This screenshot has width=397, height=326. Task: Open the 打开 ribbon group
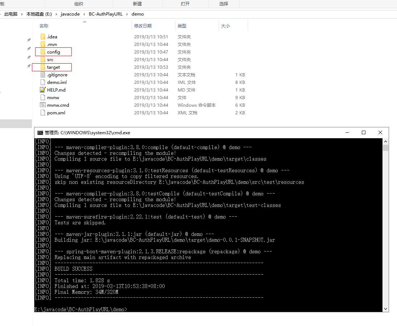tap(185, 4)
